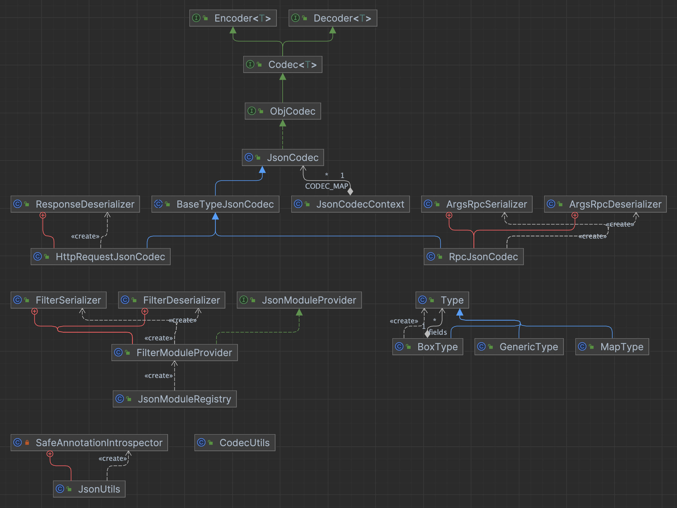Screen dimensions: 677x508
Task: Click the lock icon on SafeAnnotationIntrospector node
Action: click(x=27, y=442)
